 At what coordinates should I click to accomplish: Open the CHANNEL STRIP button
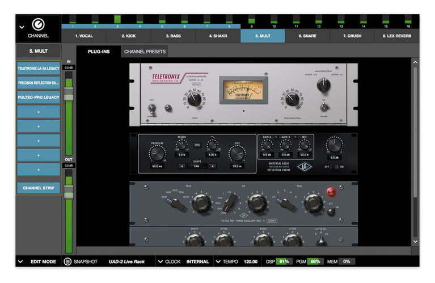point(39,188)
